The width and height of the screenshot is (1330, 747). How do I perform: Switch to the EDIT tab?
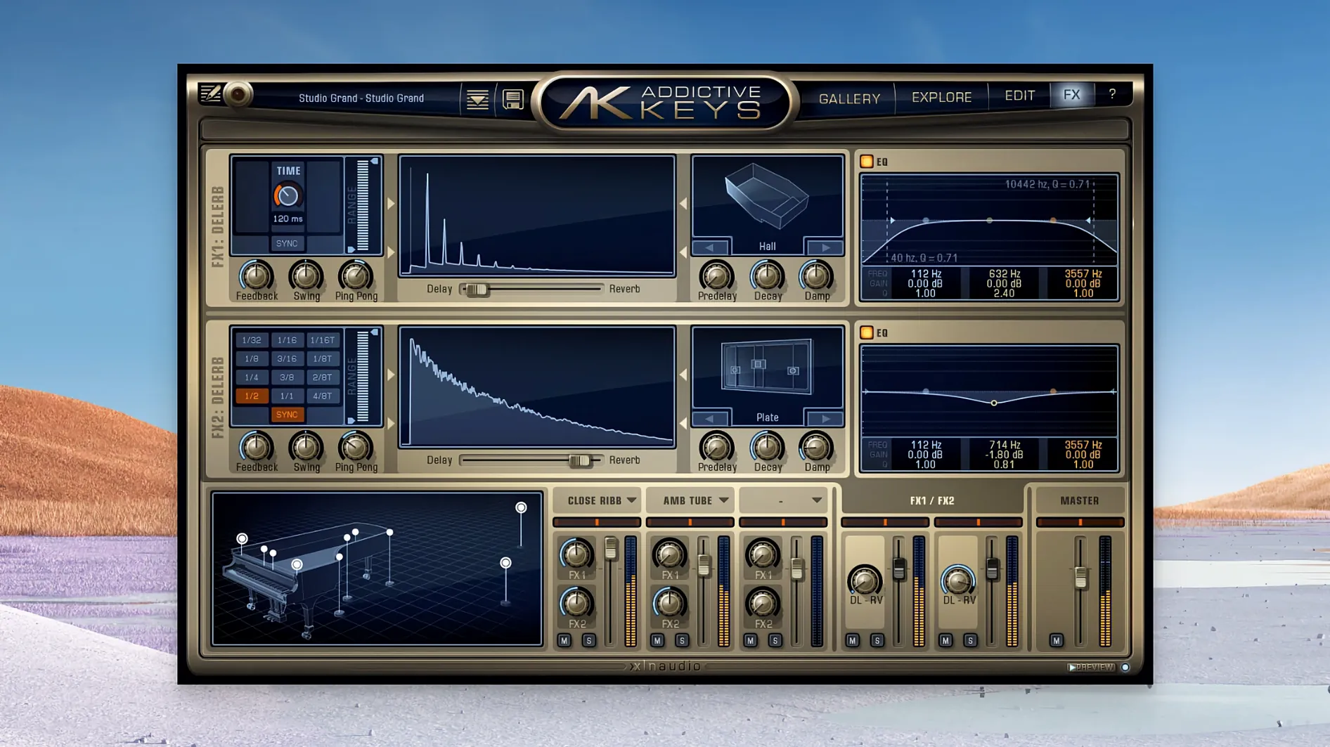(x=1019, y=96)
